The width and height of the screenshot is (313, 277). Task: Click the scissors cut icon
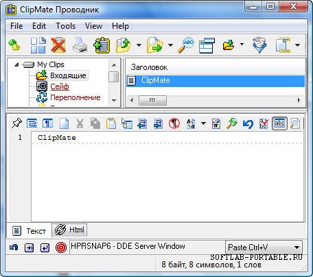(x=80, y=123)
